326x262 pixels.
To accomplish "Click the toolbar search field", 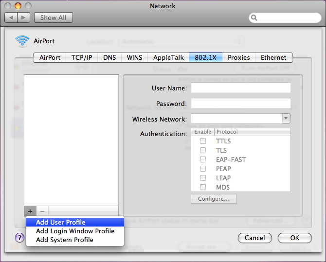I will pos(285,18).
